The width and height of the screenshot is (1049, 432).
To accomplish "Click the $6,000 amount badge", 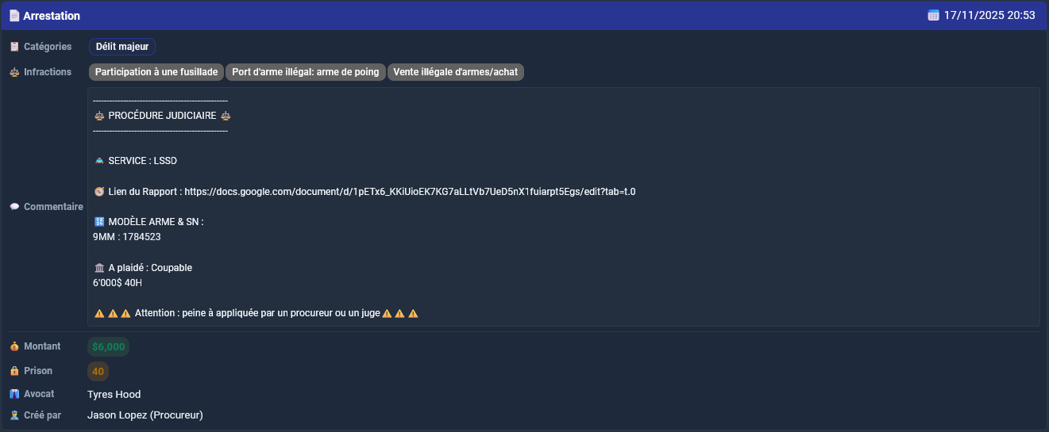I will [x=108, y=346].
